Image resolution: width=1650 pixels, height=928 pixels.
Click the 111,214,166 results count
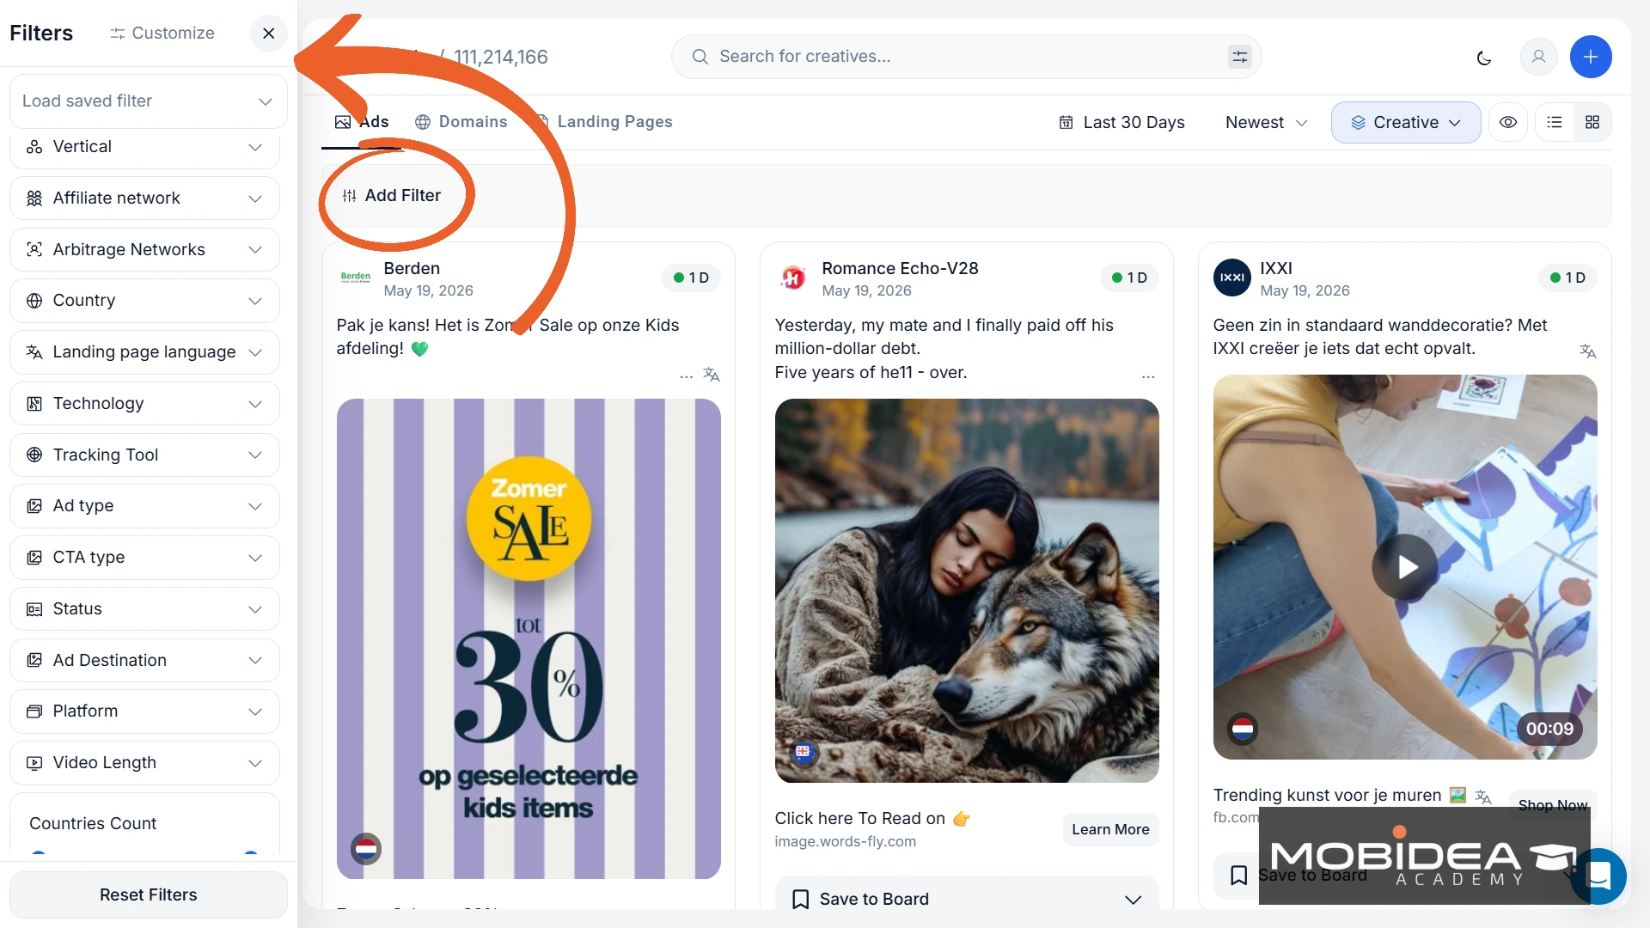(500, 58)
